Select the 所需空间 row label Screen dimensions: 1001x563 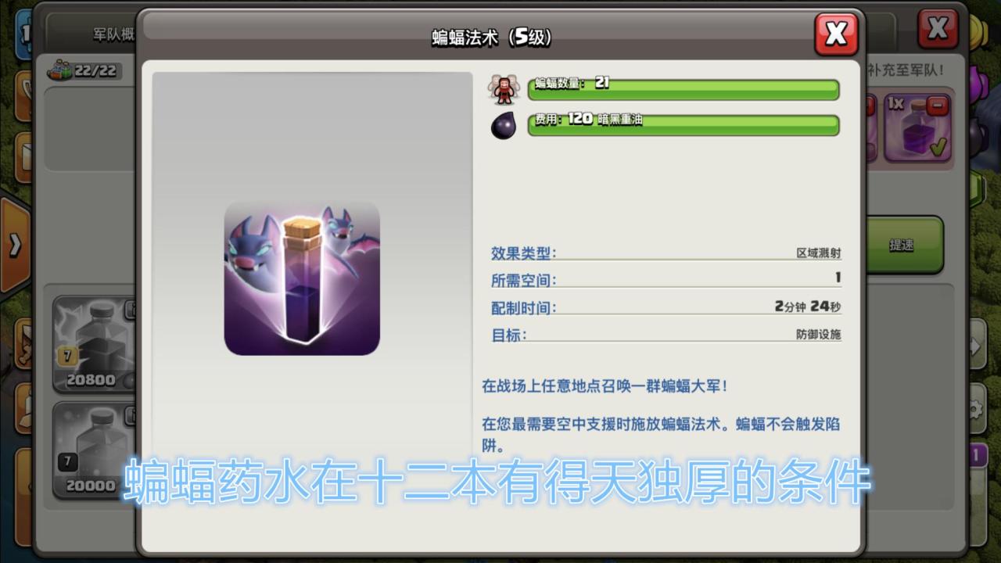523,281
